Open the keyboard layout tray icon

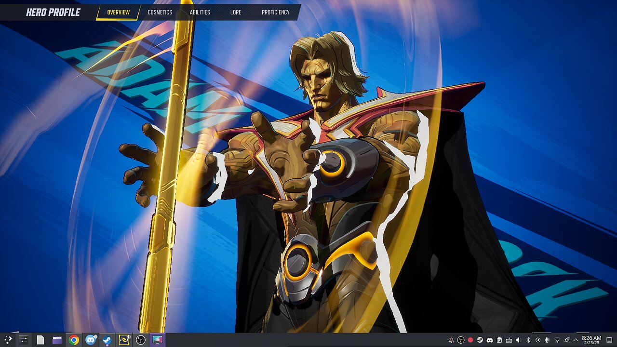click(x=509, y=340)
